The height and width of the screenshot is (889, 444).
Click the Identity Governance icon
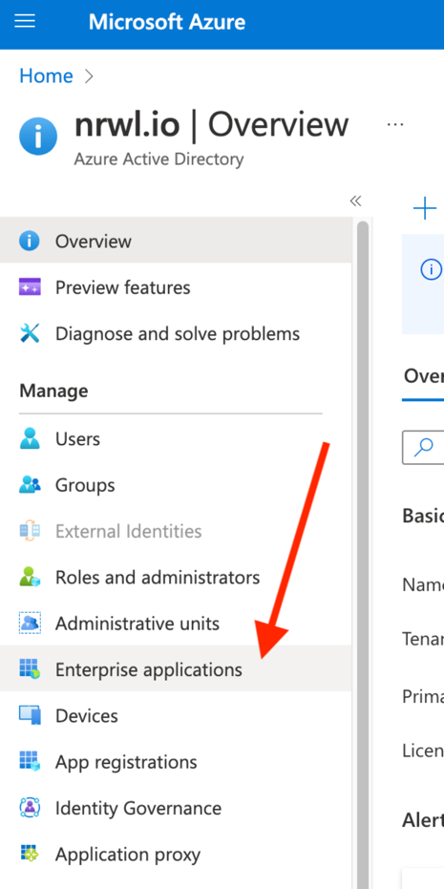pyautogui.click(x=30, y=808)
